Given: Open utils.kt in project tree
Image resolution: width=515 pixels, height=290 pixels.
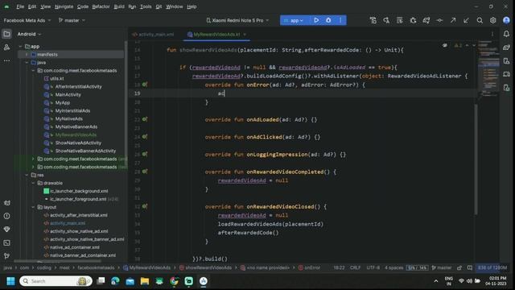Looking at the screenshot, I should point(57,79).
